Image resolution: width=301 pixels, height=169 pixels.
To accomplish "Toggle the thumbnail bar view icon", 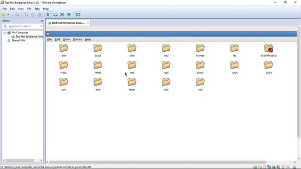I will 55,15.
